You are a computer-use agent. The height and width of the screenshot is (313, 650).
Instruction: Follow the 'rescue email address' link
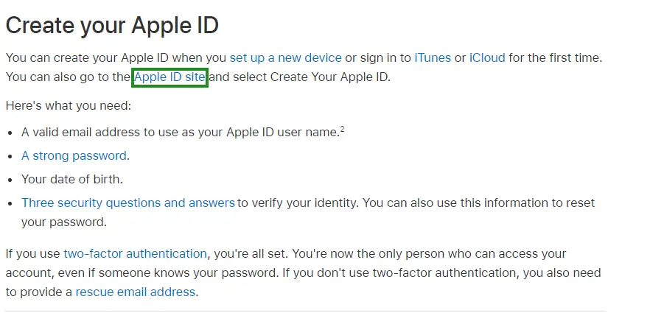[135, 292]
